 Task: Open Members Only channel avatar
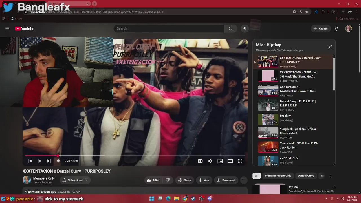27,180
